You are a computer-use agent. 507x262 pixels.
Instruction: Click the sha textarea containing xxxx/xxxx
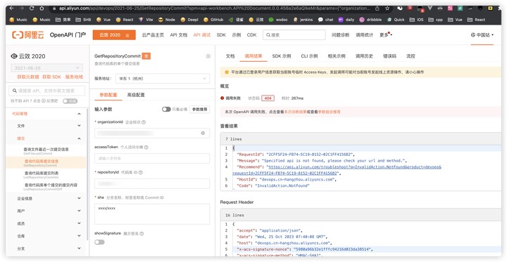[152, 214]
